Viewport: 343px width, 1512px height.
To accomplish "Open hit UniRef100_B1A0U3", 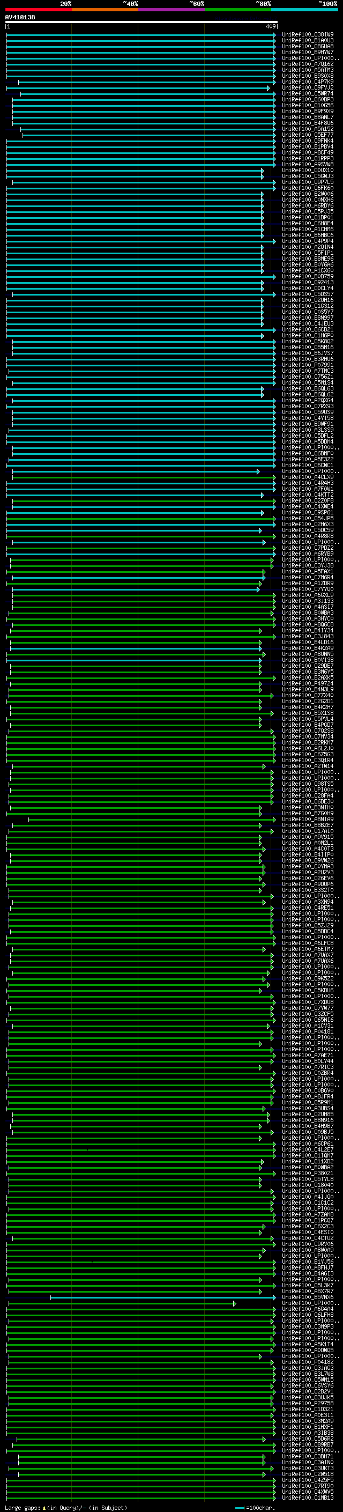I will [308, 41].
